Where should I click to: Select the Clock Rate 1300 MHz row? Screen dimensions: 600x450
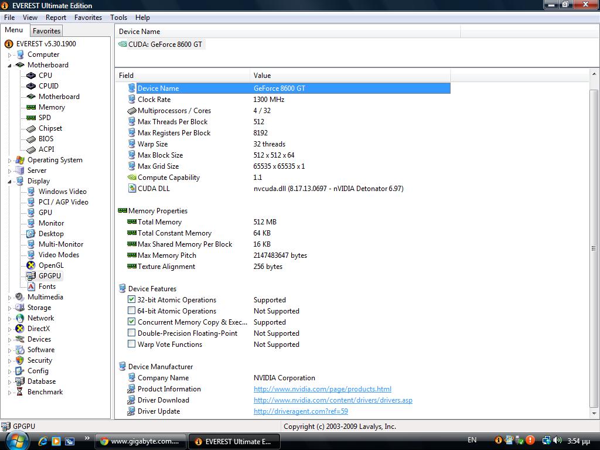(x=283, y=100)
